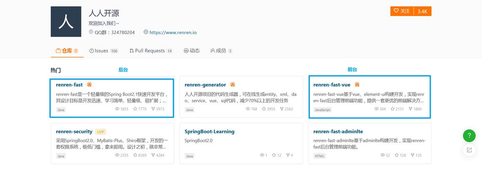
Task: Click the 关注 follow button
Action: (x=402, y=11)
